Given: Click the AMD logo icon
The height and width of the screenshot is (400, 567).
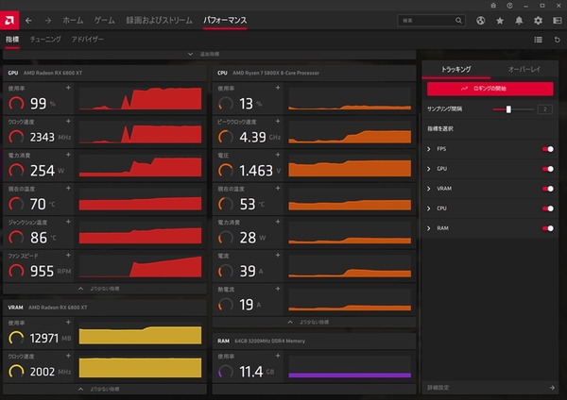Looking at the screenshot, I should point(10,19).
